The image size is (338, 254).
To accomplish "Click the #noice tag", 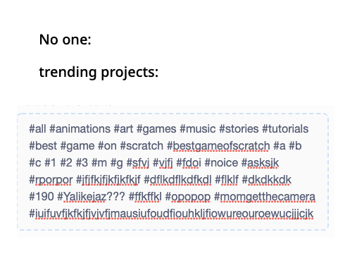I will [221, 163].
